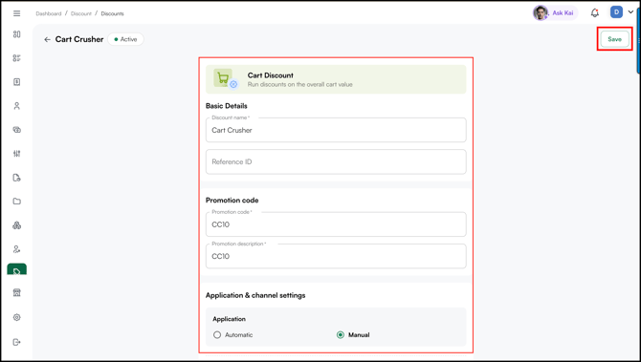
Task: Click the blue D profile avatar
Action: click(616, 12)
